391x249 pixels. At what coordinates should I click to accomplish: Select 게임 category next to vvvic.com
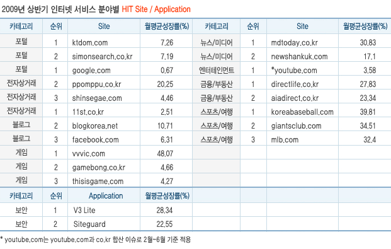coord(21,153)
